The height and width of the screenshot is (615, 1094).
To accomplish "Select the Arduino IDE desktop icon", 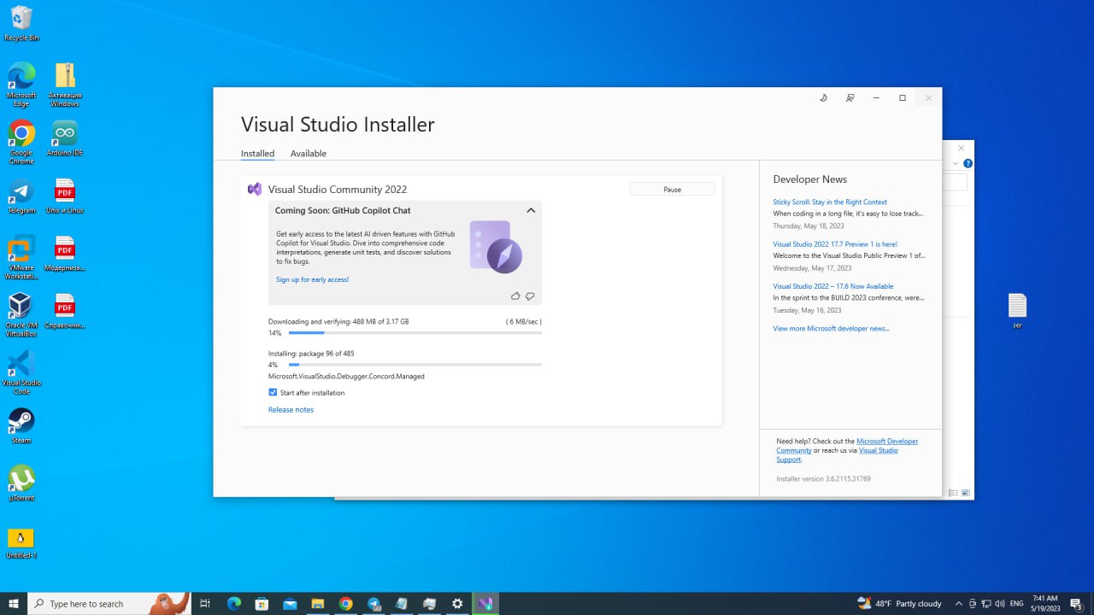I will click(65, 139).
